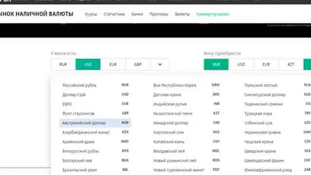This screenshot has height=175, width=311.
Task: Collapse the currency list chevron dropdown
Action: pos(160,65)
